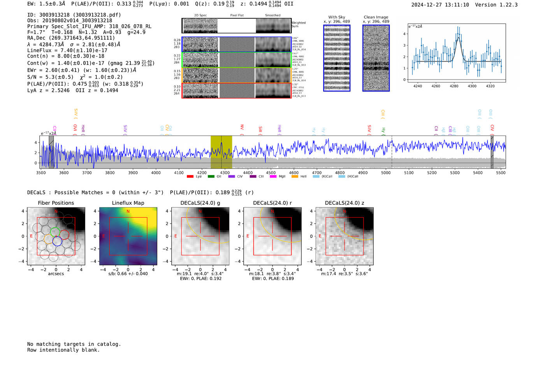Click the red-bordered fiber 2D Spec cutout
545x371 pixels.
click(200, 91)
